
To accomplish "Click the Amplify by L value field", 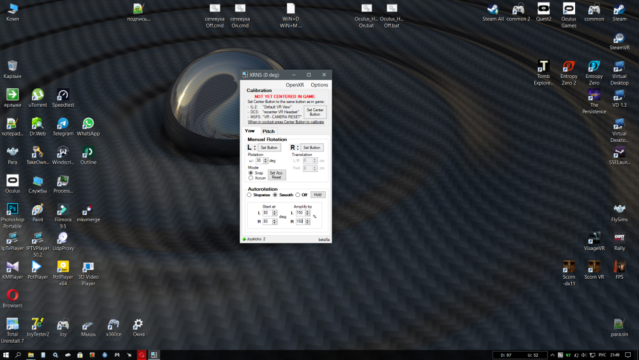I will [300, 213].
